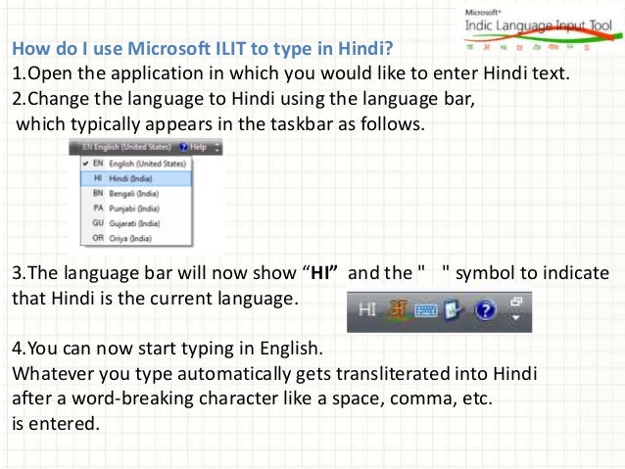Image resolution: width=625 pixels, height=469 pixels.
Task: Select Hindi (India) in the language list
Action: click(x=136, y=178)
